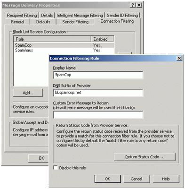The width and height of the screenshot is (185, 189).
Task: Click Yes enabled value for SpamCop
Action: [97, 45]
